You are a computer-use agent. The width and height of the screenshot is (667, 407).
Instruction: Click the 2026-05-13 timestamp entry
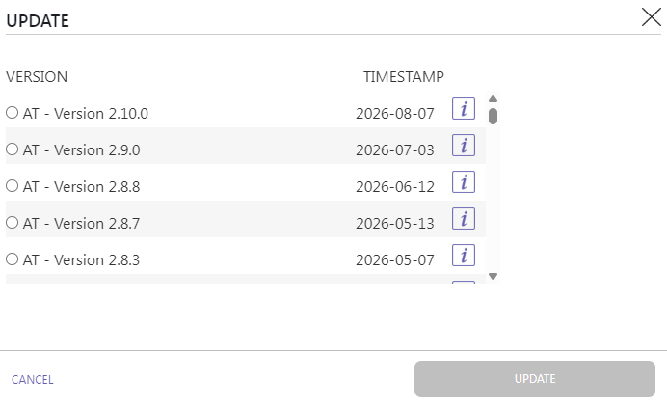[x=395, y=224]
